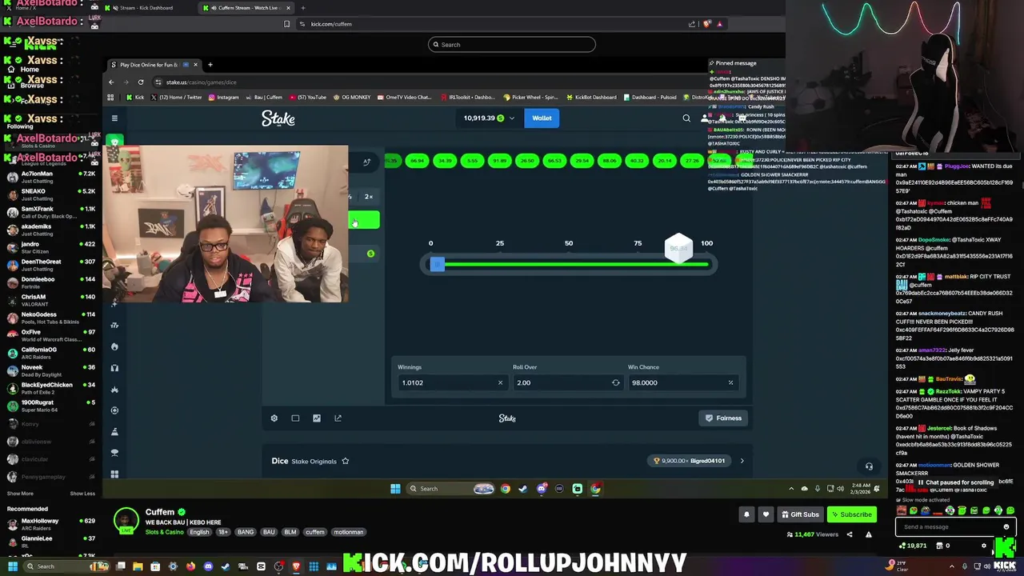Open the Fairness button

tap(723, 418)
